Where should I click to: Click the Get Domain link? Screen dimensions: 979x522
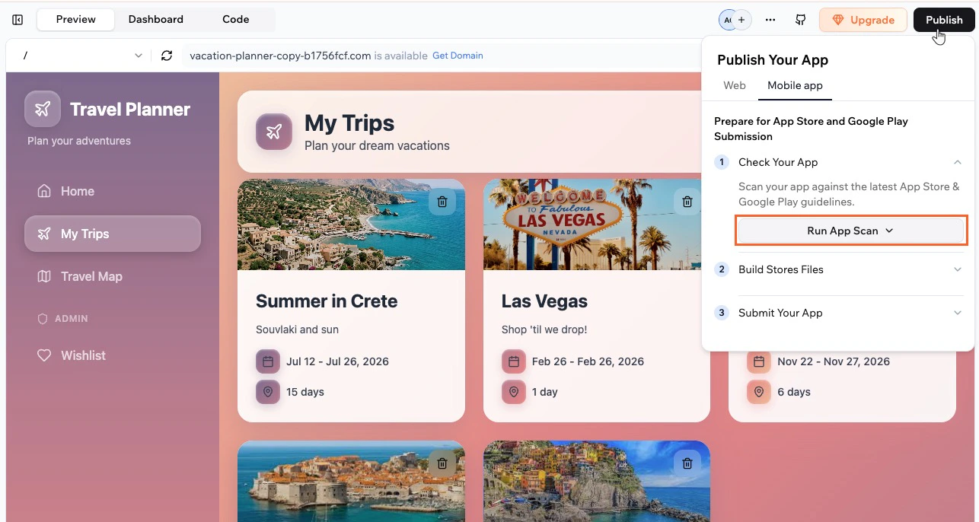[x=458, y=56]
